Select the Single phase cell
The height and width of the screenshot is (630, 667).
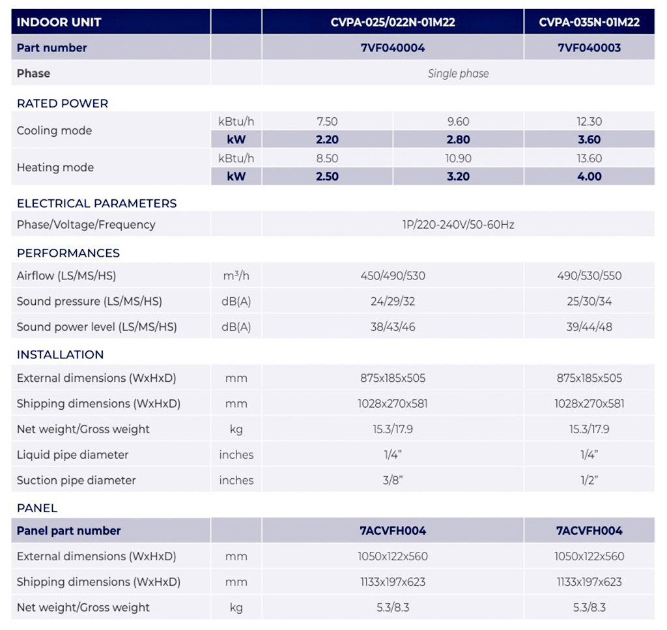(458, 74)
